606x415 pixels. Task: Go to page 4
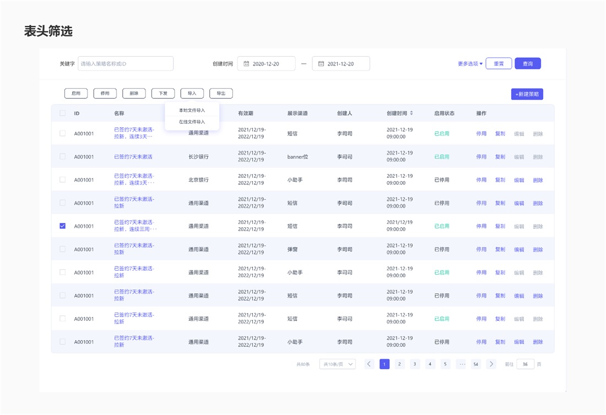[x=430, y=364]
